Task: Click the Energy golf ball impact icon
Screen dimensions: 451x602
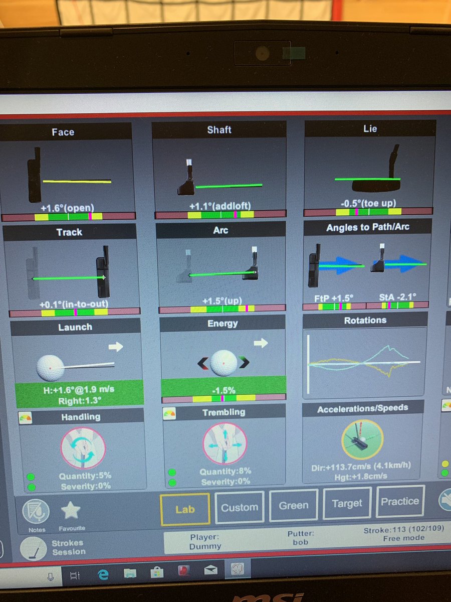Action: 223,363
